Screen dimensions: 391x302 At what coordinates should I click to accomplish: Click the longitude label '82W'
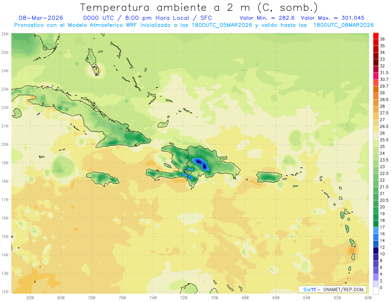[x=30, y=297]
